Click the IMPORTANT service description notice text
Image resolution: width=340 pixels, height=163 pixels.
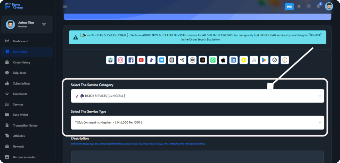pos(138,144)
